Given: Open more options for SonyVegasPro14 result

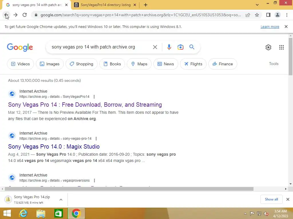Looking at the screenshot, I should pyautogui.click(x=94, y=97).
